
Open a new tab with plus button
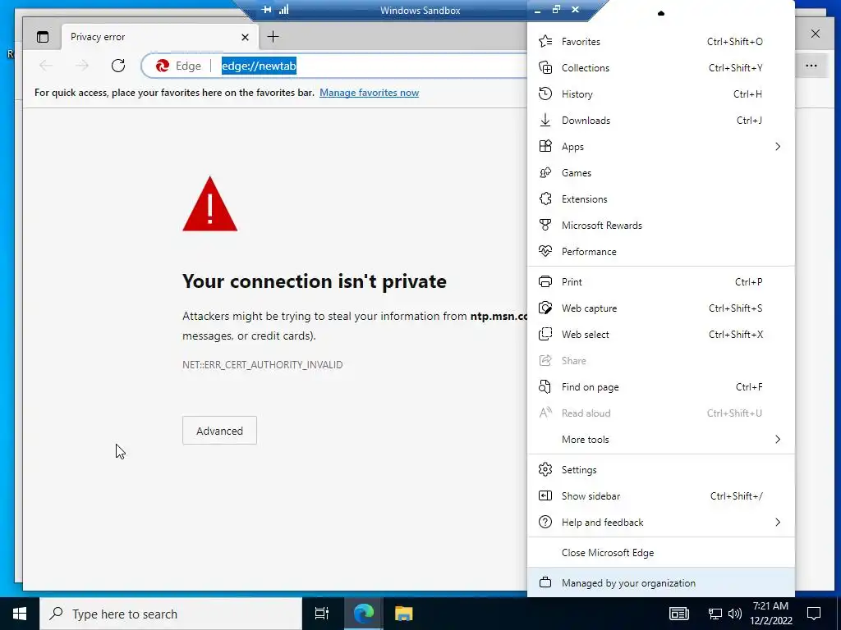tap(273, 36)
